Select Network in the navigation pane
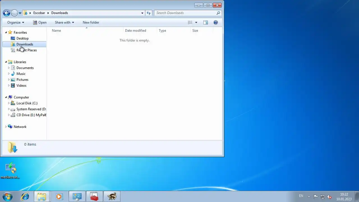The height and width of the screenshot is (202, 359). click(x=20, y=127)
